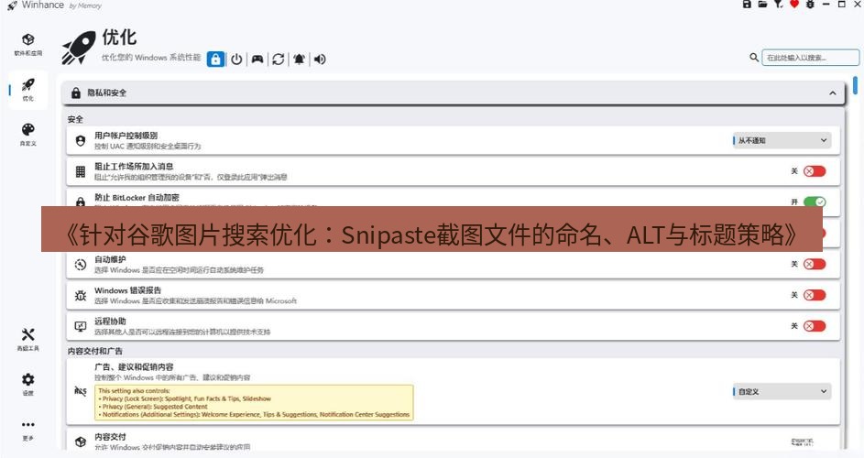Click the box icon beside 内容交付
The image size is (864, 458).
[81, 442]
